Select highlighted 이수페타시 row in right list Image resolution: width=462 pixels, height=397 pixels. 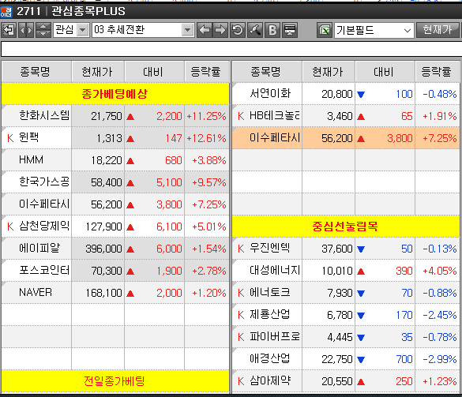346,138
